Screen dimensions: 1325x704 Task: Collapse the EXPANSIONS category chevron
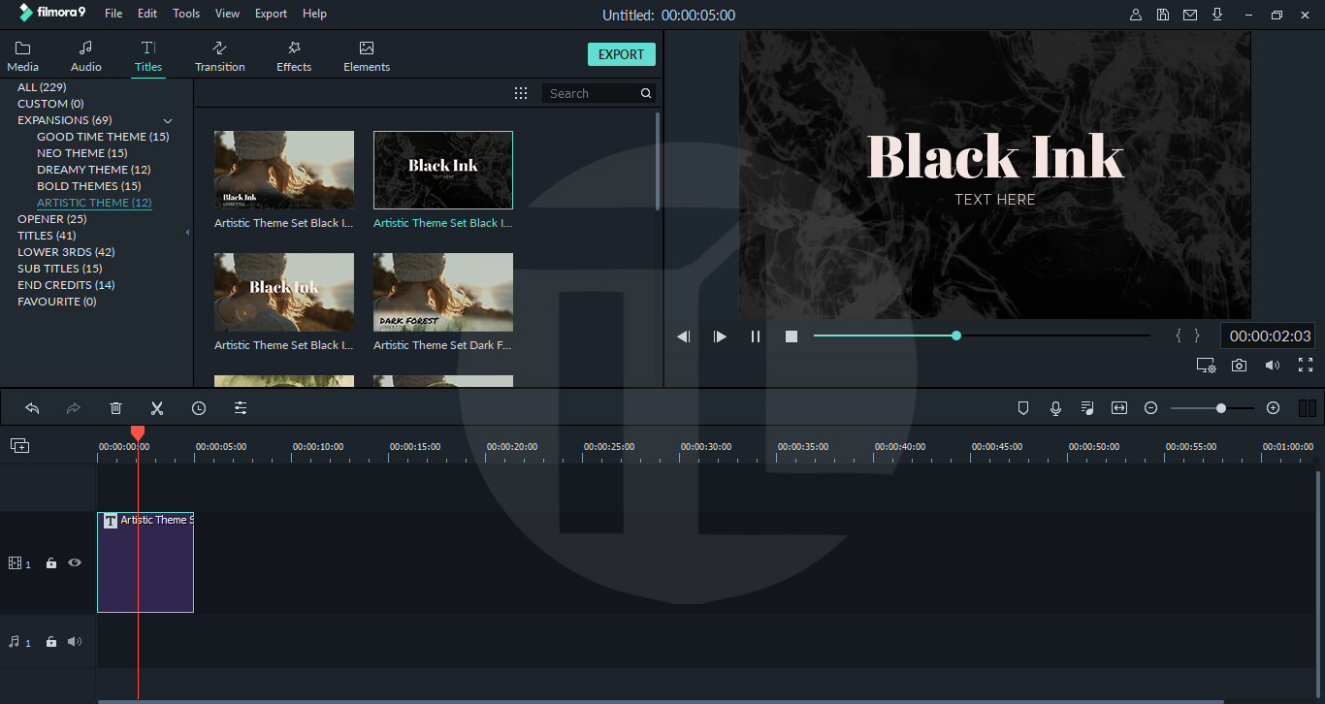pos(167,120)
